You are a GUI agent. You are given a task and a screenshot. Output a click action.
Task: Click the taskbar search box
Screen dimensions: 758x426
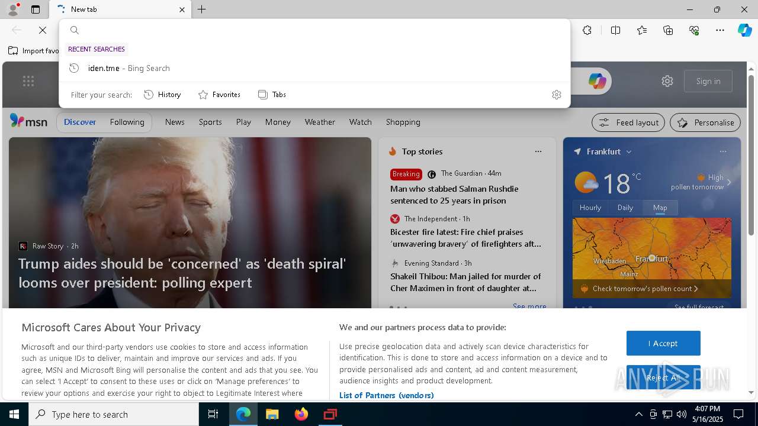[114, 414]
